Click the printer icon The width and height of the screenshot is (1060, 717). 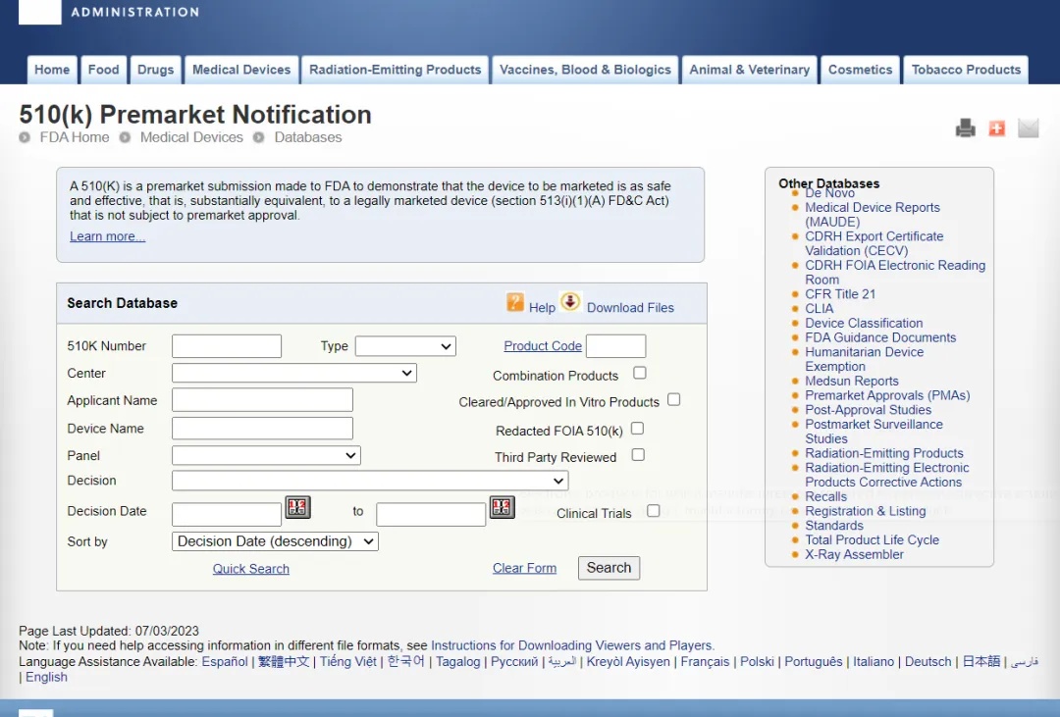[966, 128]
